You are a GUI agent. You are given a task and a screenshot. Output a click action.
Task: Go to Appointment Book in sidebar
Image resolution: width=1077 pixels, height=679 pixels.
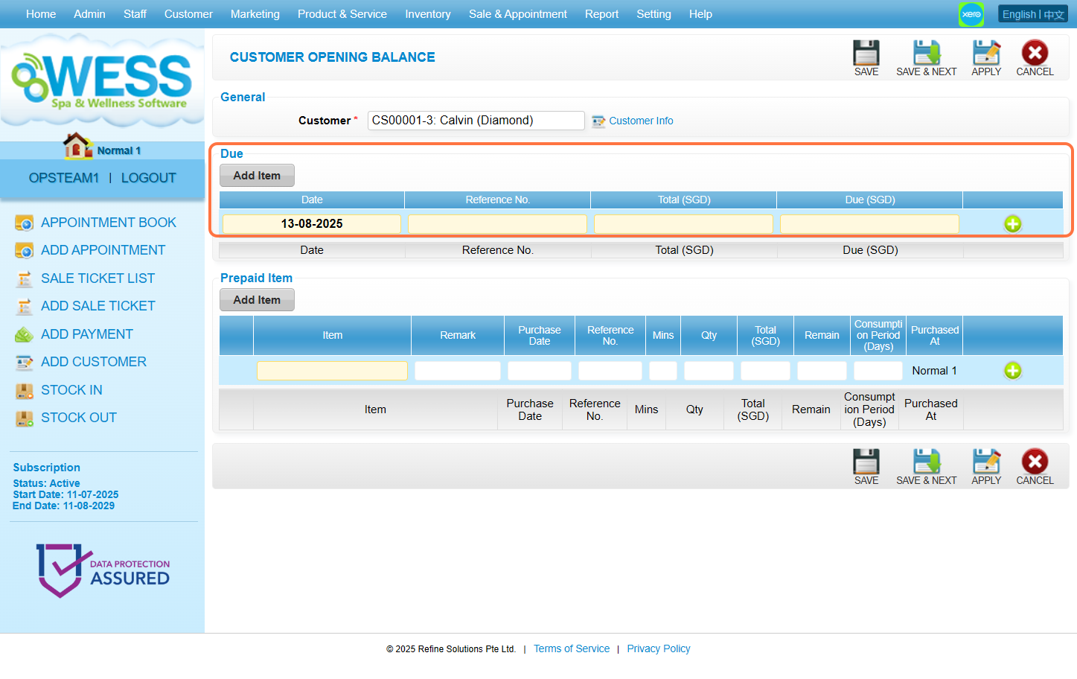(108, 223)
